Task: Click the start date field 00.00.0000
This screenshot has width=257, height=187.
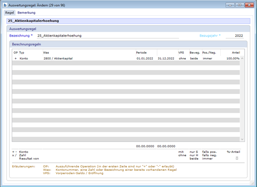Action: (x=145, y=146)
